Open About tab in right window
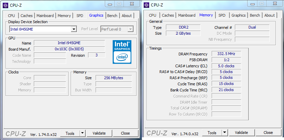Viewport: 284px width, 140px height. [270, 15]
